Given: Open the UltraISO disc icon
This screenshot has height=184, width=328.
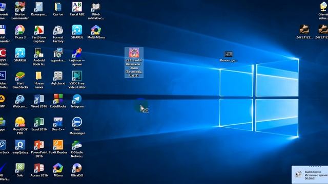Looking at the screenshot, I should (x=77, y=170).
